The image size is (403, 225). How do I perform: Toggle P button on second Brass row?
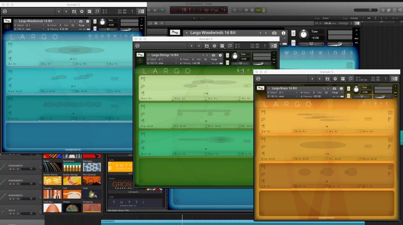pos(389,146)
